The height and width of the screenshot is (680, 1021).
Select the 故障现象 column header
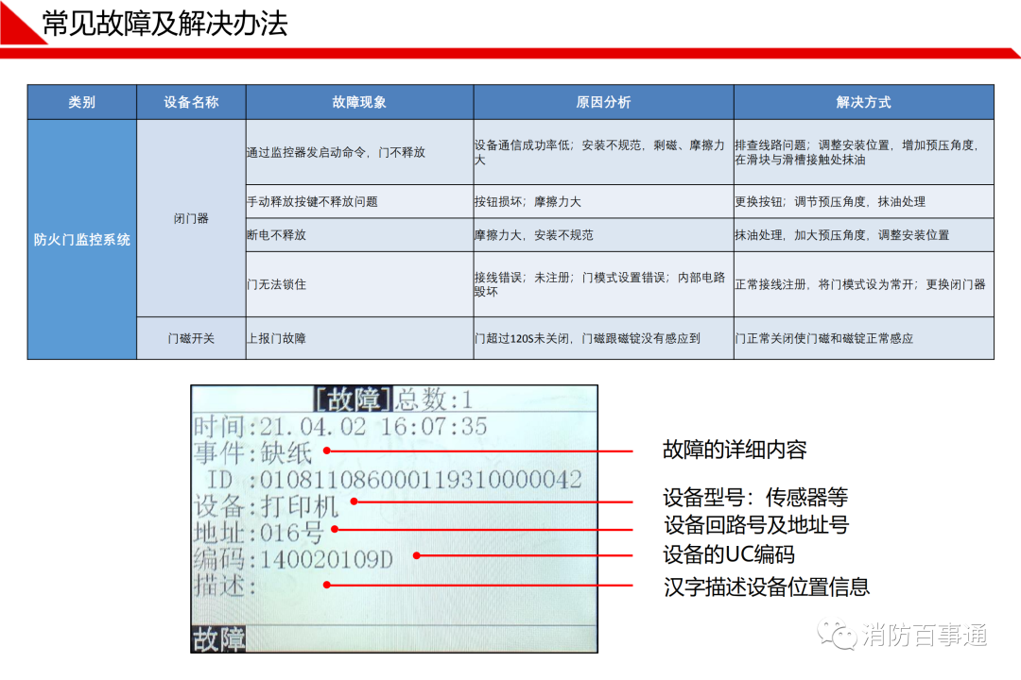(x=359, y=102)
